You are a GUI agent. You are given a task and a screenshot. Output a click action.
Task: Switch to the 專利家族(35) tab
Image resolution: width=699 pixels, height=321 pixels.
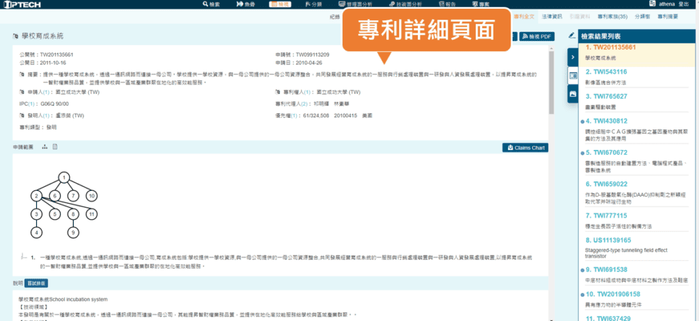[612, 15]
